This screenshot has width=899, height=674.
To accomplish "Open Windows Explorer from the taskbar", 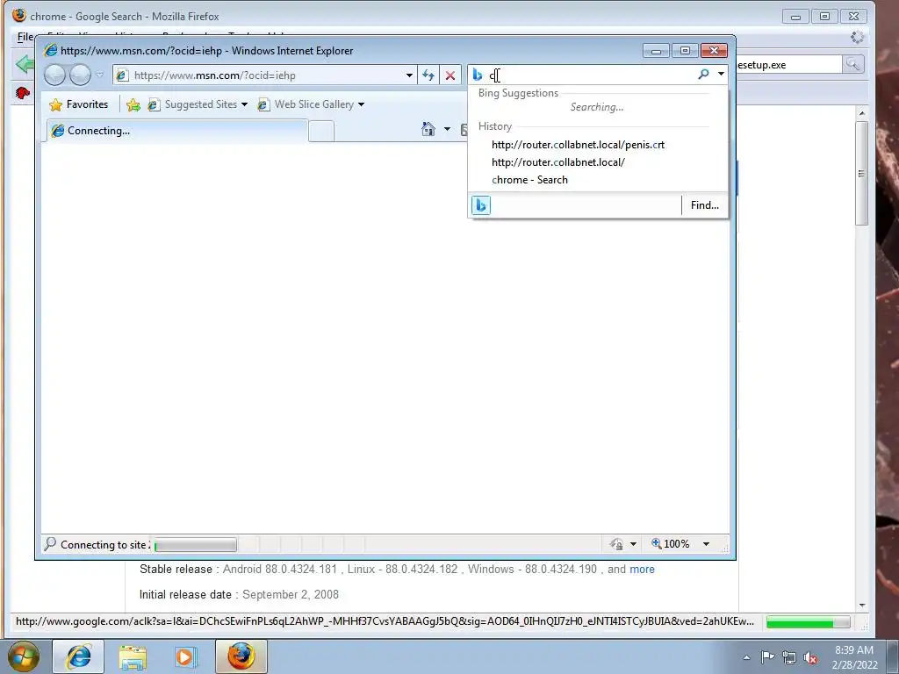I will [x=133, y=656].
